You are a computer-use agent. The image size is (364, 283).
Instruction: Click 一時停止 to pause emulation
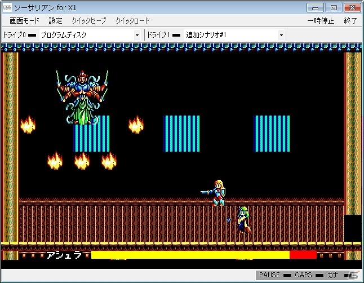[x=321, y=21]
